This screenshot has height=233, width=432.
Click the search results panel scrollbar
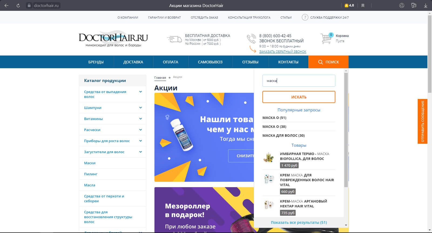point(346,130)
